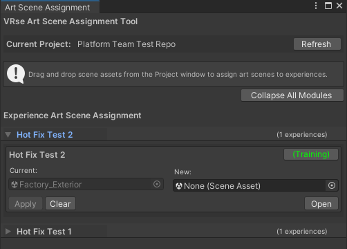Click (1 experiences) beside Hot Fix Test 2
The width and height of the screenshot is (347, 249).
click(302, 135)
